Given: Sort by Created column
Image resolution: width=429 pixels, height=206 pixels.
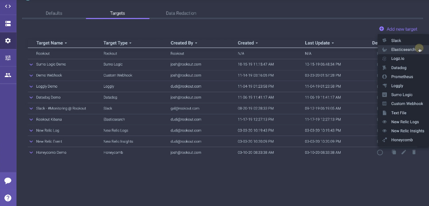Looking at the screenshot, I should click(248, 43).
